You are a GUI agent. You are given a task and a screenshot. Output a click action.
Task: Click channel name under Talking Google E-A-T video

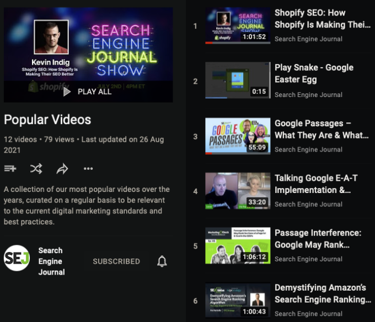308,204
